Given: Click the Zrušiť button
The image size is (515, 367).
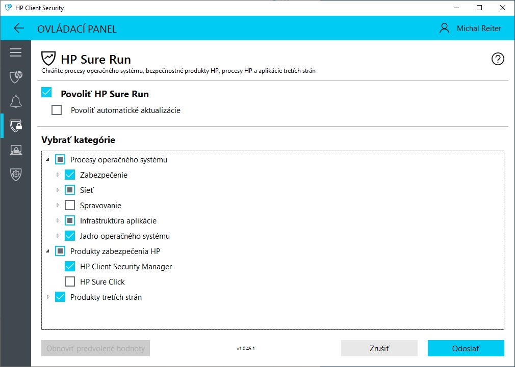Looking at the screenshot, I should (379, 349).
